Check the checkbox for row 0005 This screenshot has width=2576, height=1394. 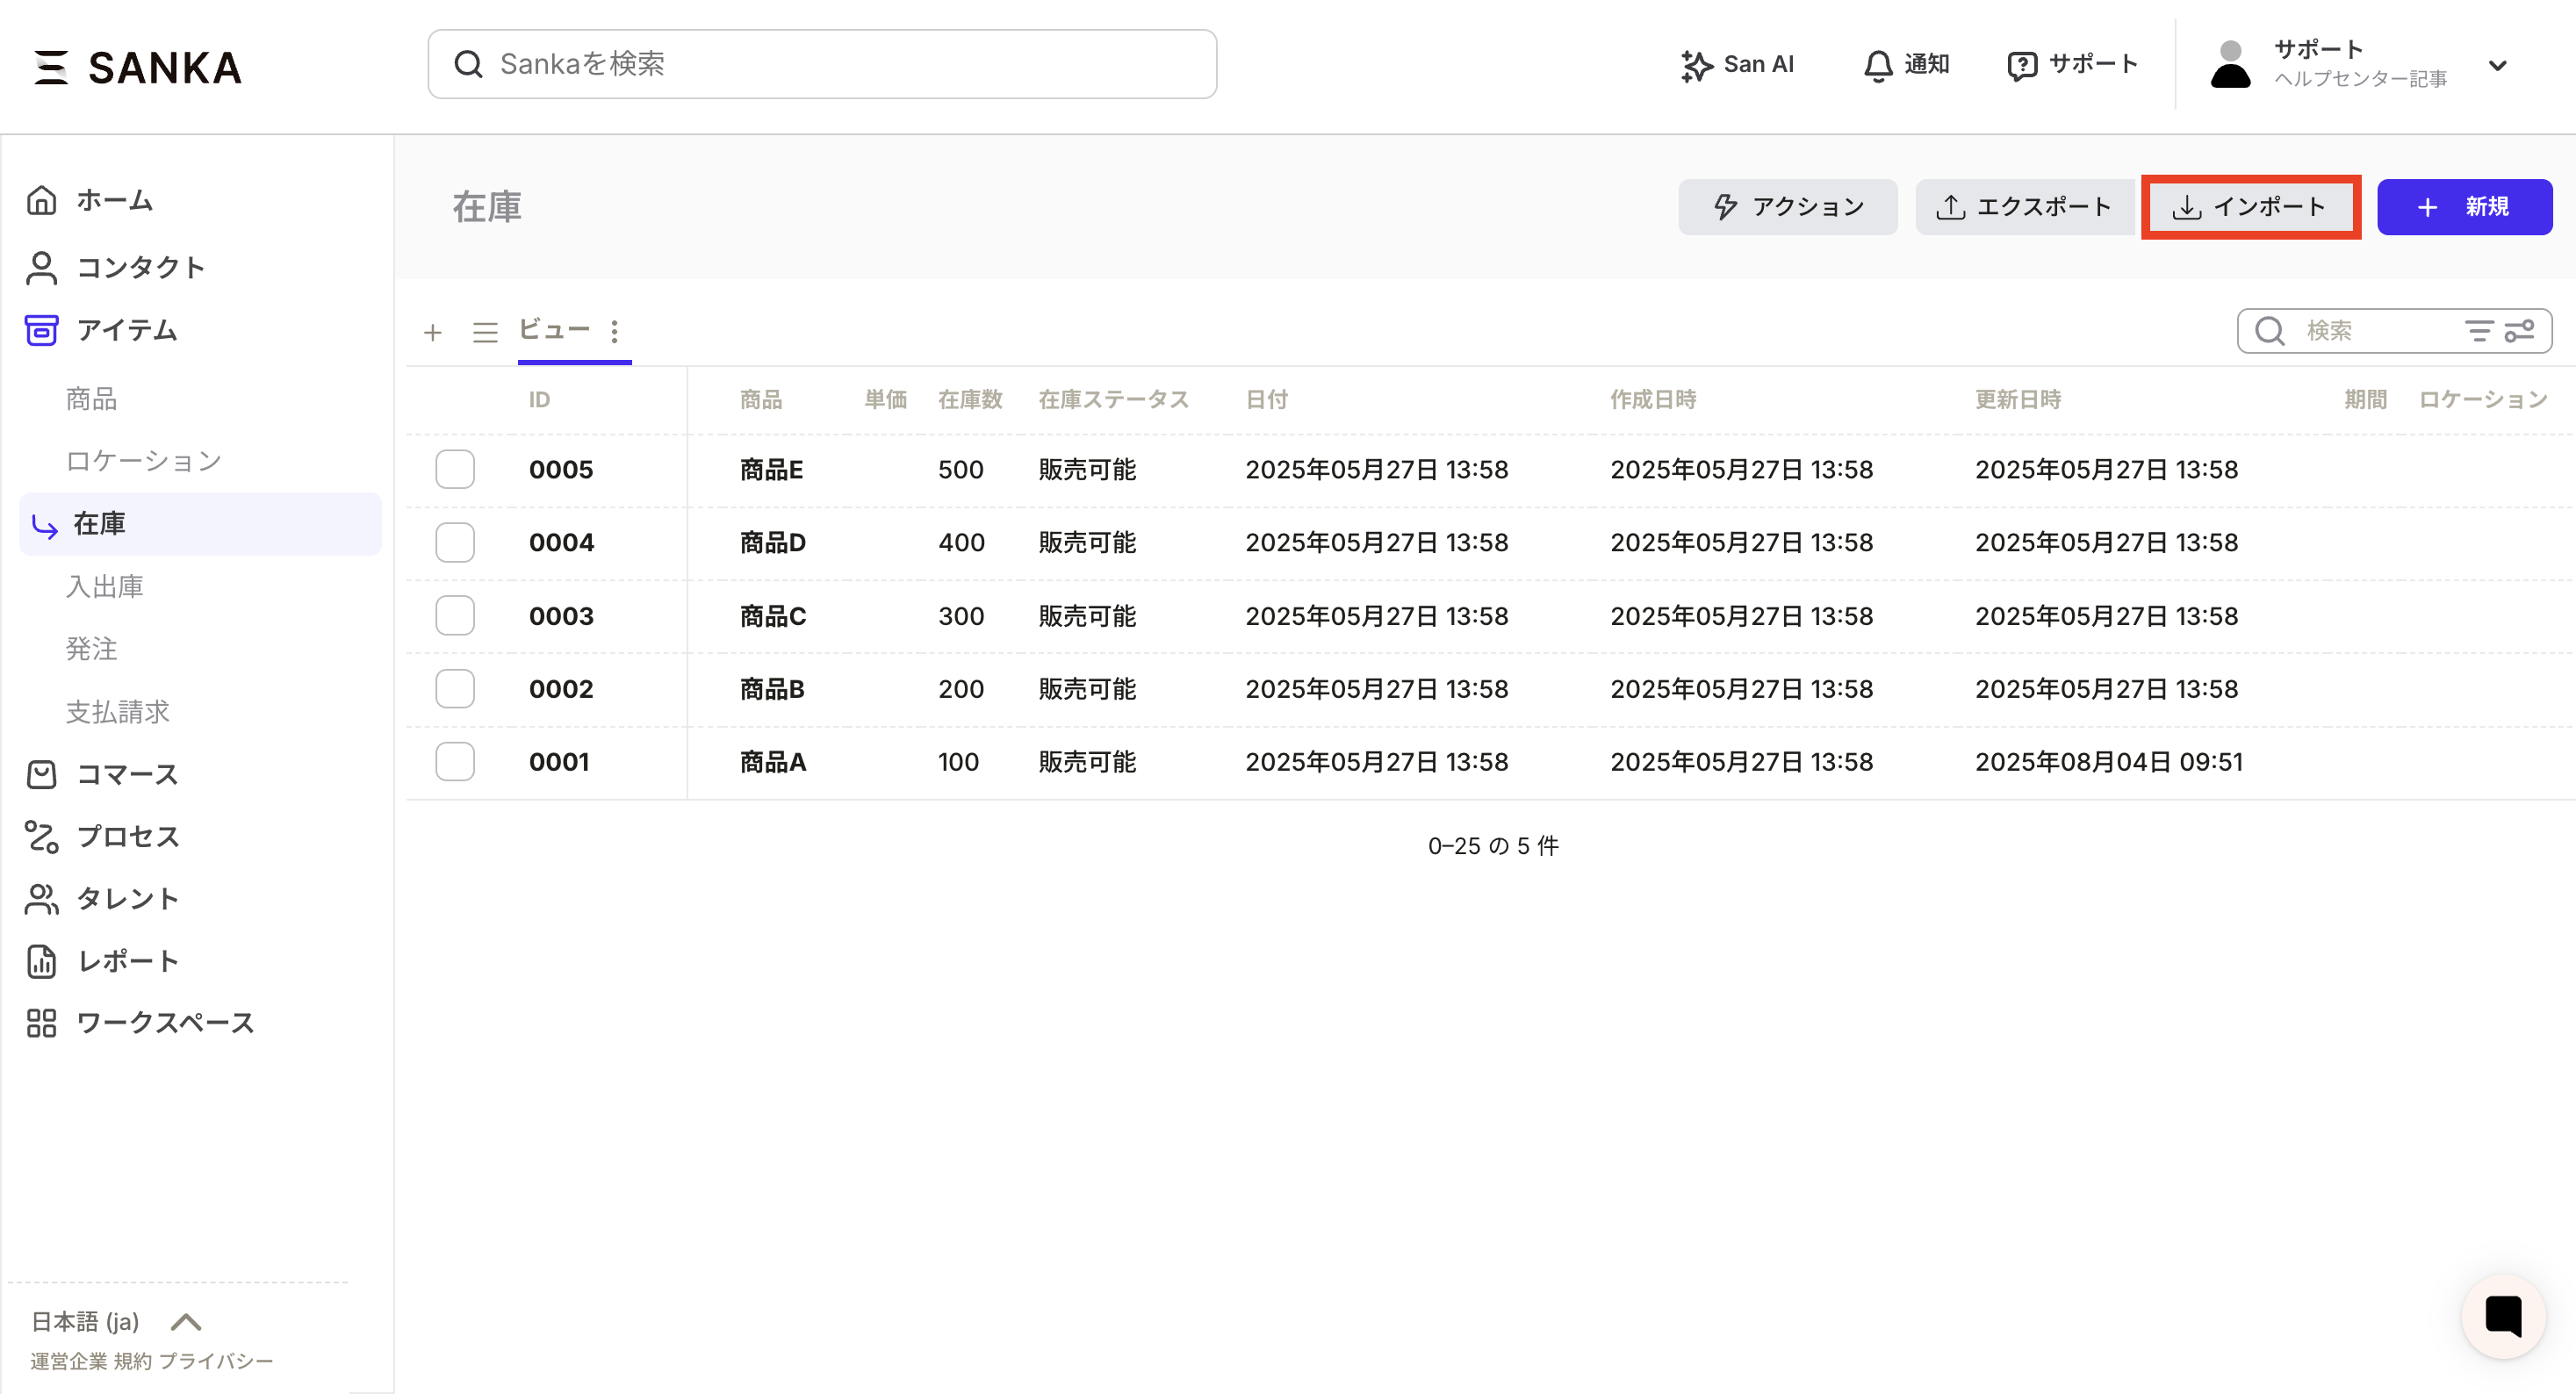tap(455, 469)
